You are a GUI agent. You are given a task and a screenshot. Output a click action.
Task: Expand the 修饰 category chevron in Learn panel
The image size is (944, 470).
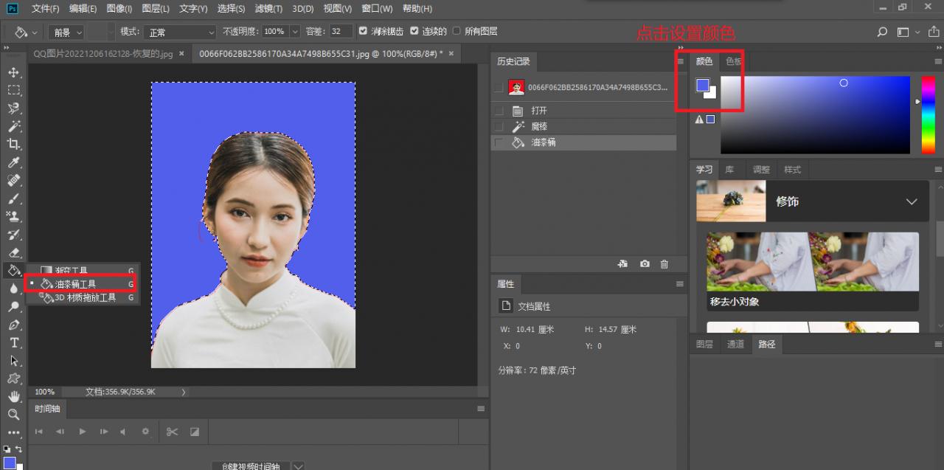point(912,201)
